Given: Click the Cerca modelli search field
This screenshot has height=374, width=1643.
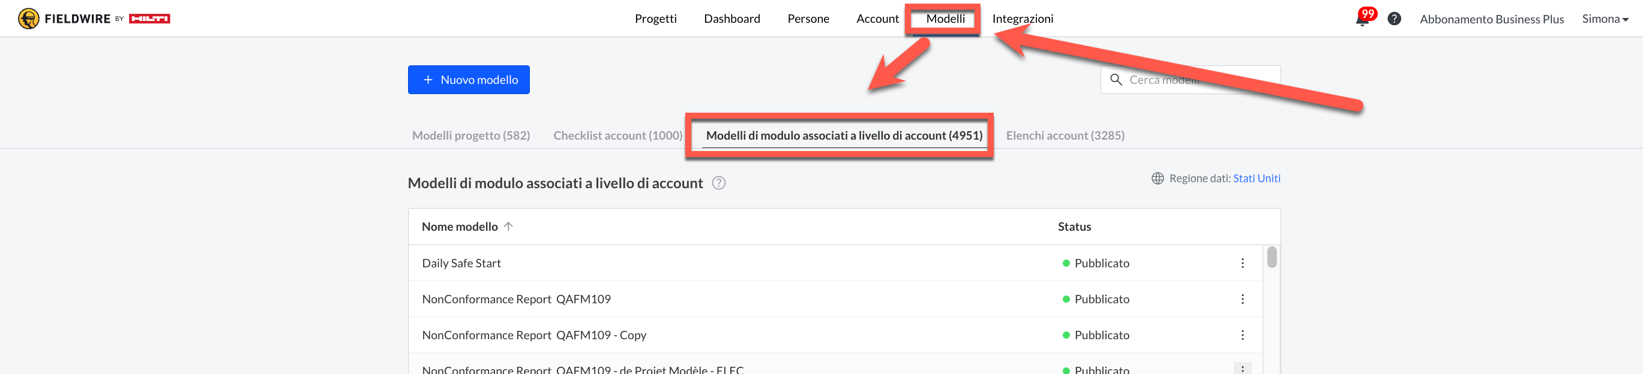Looking at the screenshot, I should [1199, 80].
